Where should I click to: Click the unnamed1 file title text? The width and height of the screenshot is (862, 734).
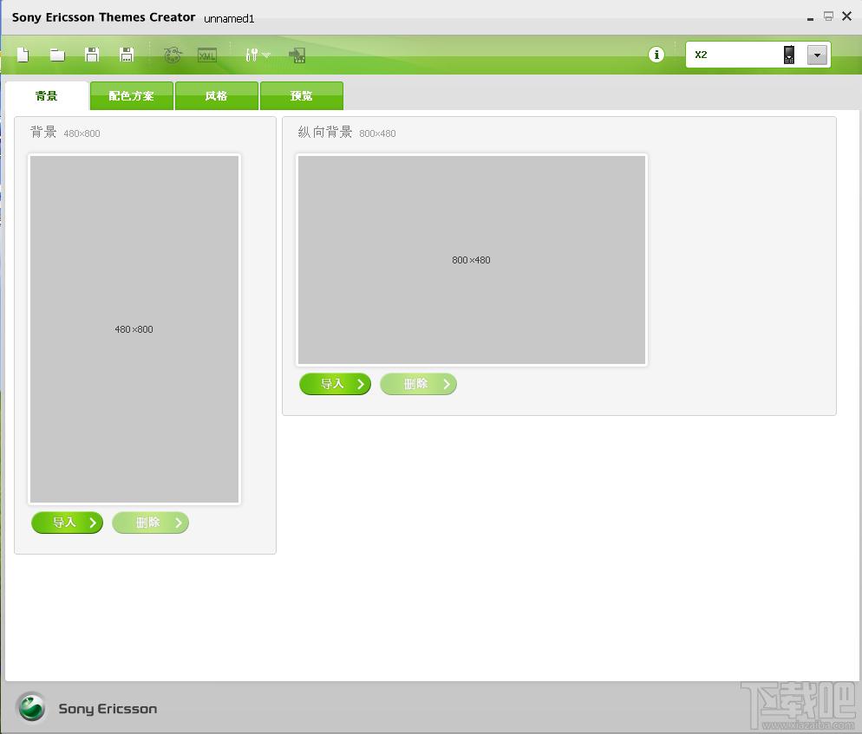point(229,19)
